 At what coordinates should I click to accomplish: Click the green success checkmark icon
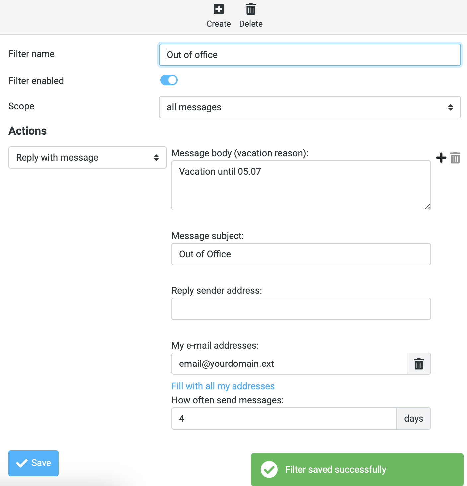coord(269,469)
